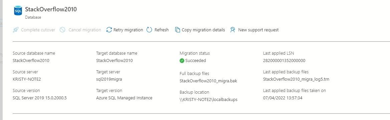Open New support request
Screen dimensions: 390x120
(258, 30)
